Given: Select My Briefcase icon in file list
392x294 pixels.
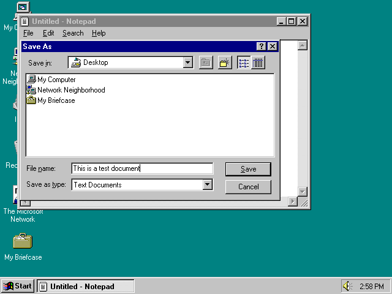Looking at the screenshot, I should 31,100.
